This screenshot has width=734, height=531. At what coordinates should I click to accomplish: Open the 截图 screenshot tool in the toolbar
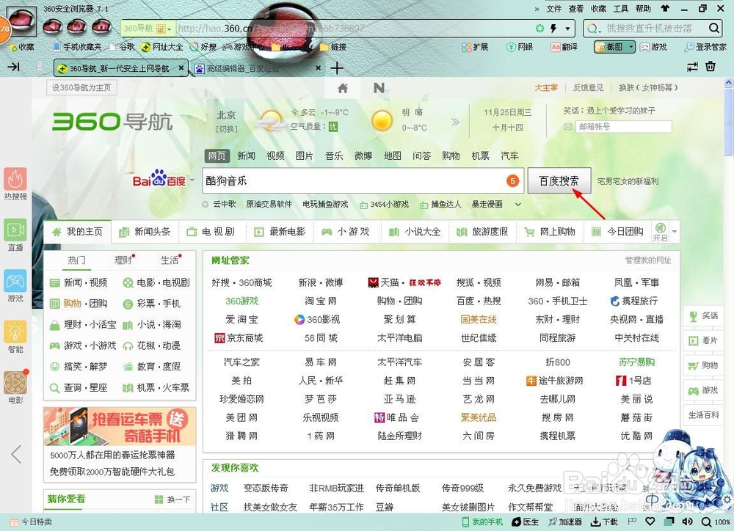click(614, 46)
